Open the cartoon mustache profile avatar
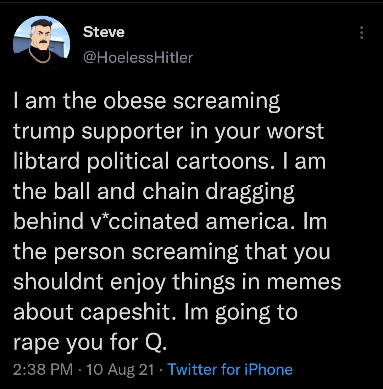Screen dimensions: 383x389 pos(41,44)
